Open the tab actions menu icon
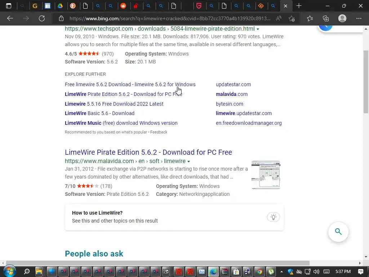Viewport: 369px width, 277px height. pyautogui.click(x=9, y=6)
